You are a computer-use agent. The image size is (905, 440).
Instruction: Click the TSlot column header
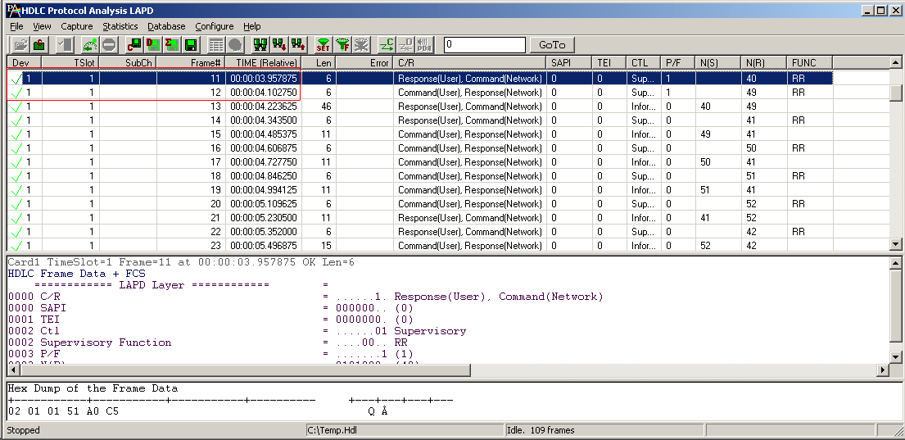(x=70, y=62)
